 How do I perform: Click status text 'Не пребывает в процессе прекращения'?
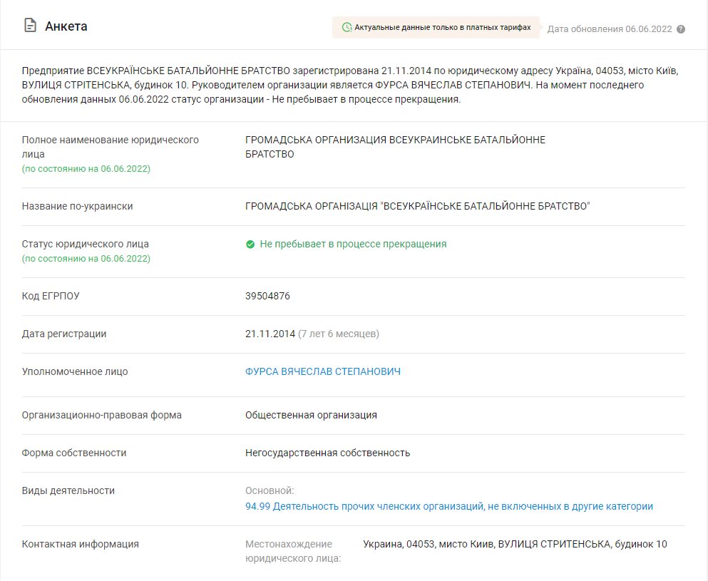pyautogui.click(x=353, y=244)
